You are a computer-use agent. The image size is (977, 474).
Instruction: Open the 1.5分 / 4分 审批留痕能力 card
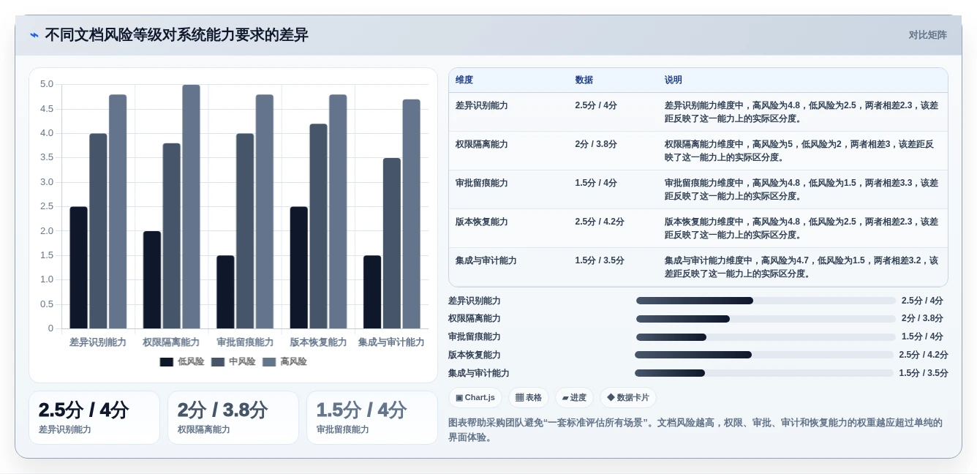click(x=372, y=418)
